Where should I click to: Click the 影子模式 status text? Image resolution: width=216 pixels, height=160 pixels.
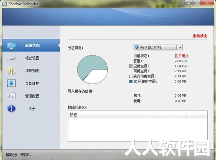[x=181, y=56]
